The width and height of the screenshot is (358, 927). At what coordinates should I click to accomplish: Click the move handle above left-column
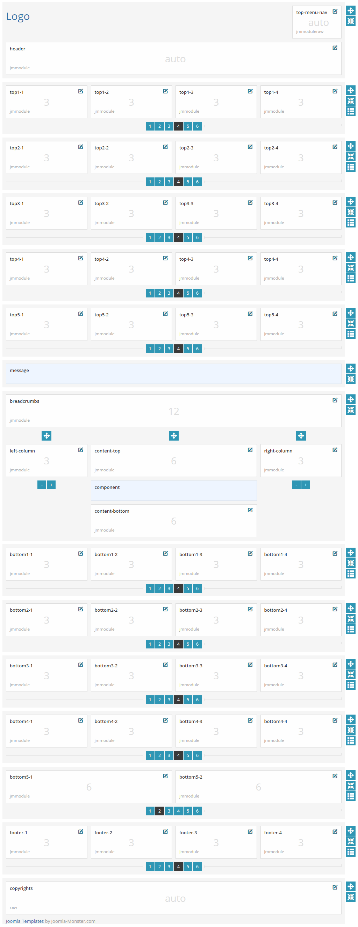(46, 436)
